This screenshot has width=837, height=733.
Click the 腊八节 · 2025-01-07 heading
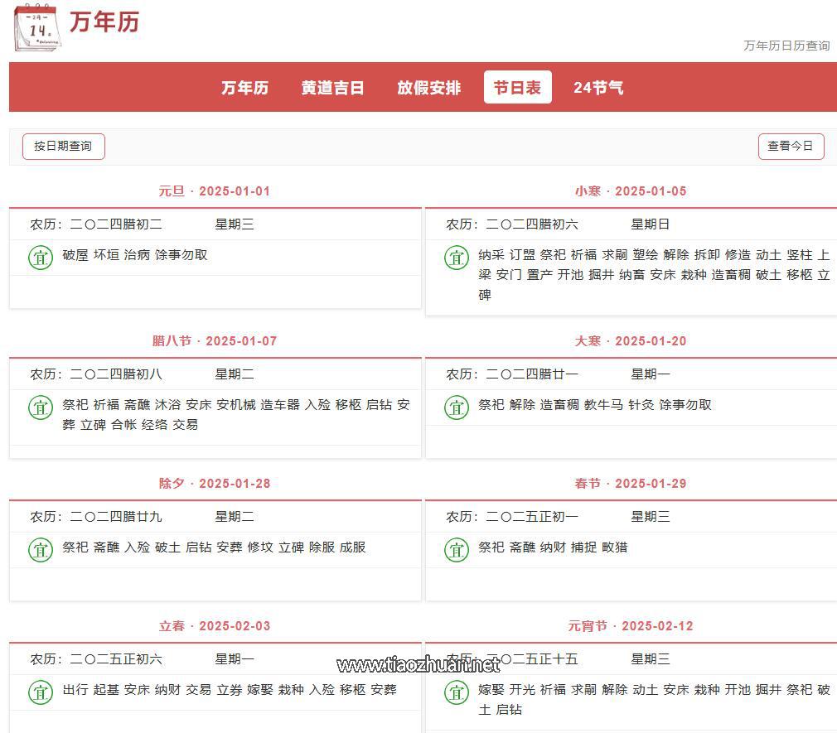pos(215,341)
